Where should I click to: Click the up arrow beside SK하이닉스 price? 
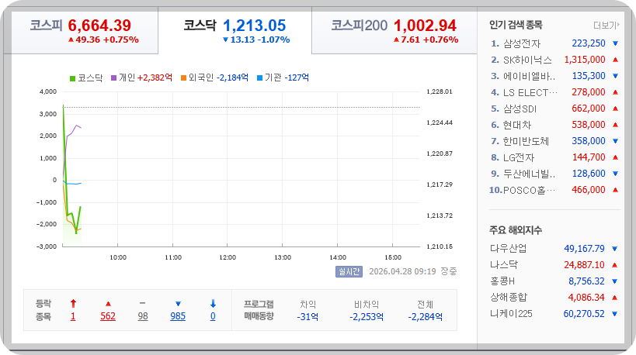[615, 60]
